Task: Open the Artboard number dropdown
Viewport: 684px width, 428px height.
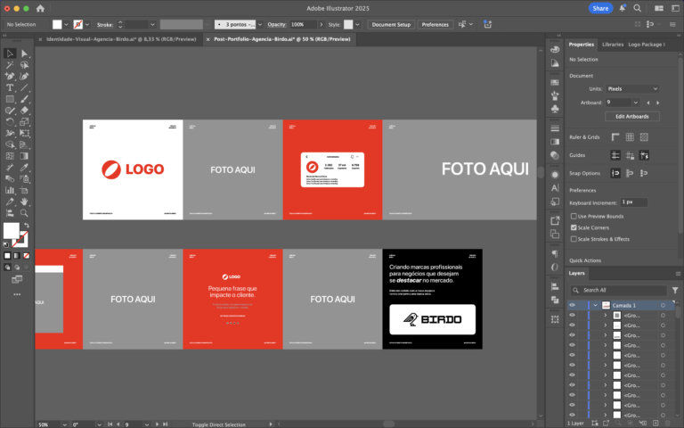Action: coord(631,103)
